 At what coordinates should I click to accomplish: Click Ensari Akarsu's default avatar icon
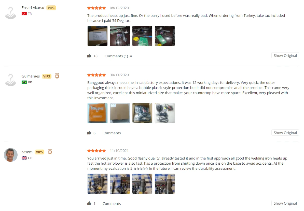coord(11,13)
